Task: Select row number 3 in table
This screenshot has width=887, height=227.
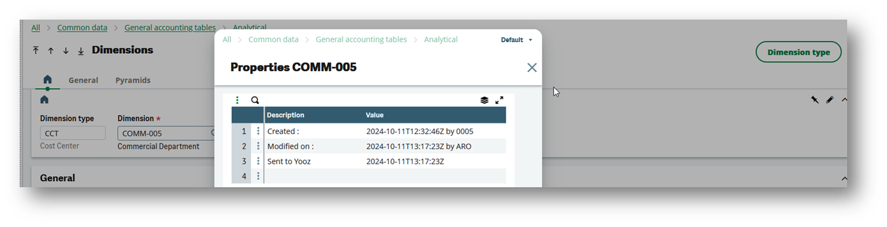Action: [243, 162]
